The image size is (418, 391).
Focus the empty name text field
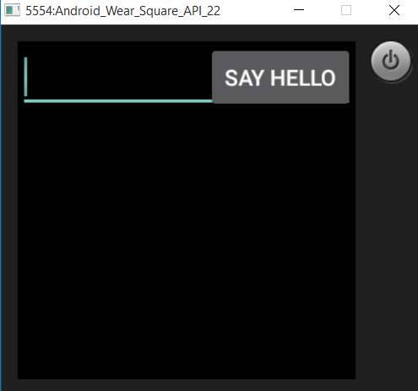click(x=118, y=78)
